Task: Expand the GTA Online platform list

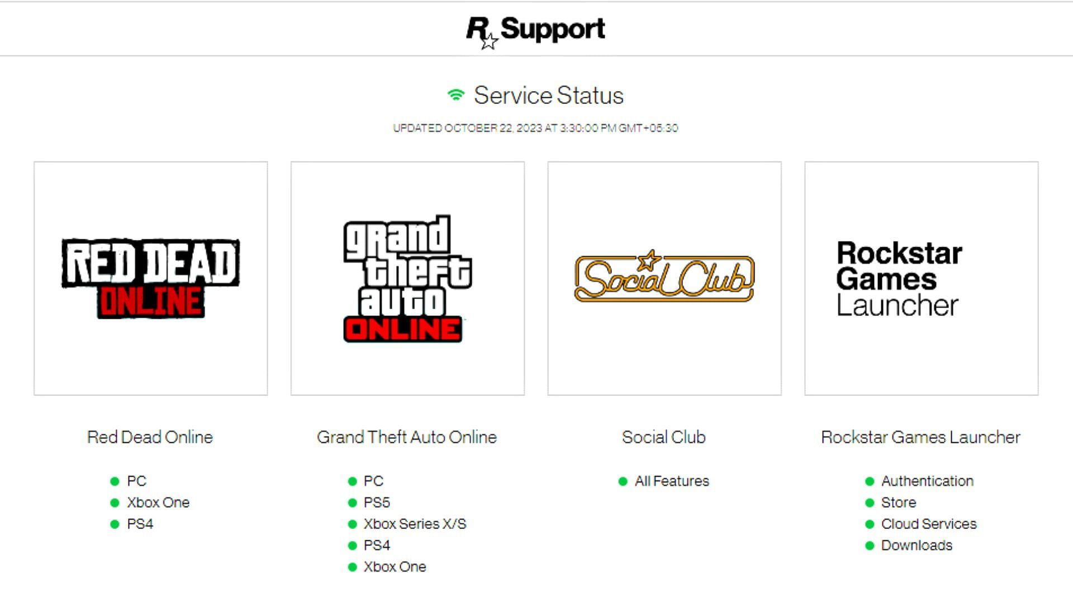Action: [x=407, y=437]
